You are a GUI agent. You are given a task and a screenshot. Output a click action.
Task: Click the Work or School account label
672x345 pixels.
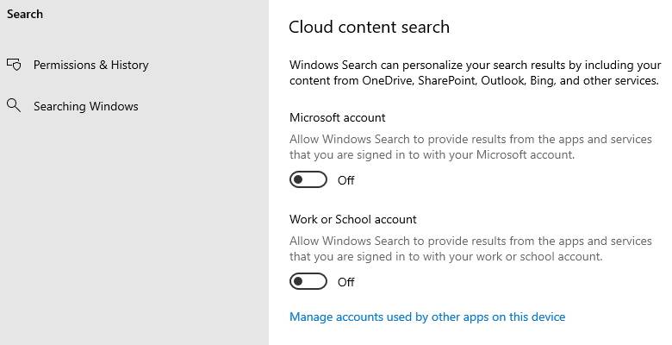(352, 219)
